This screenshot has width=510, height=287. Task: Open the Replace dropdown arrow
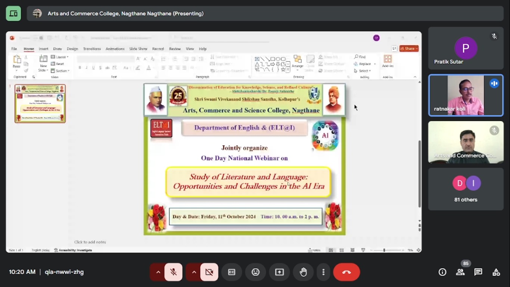tap(375, 64)
